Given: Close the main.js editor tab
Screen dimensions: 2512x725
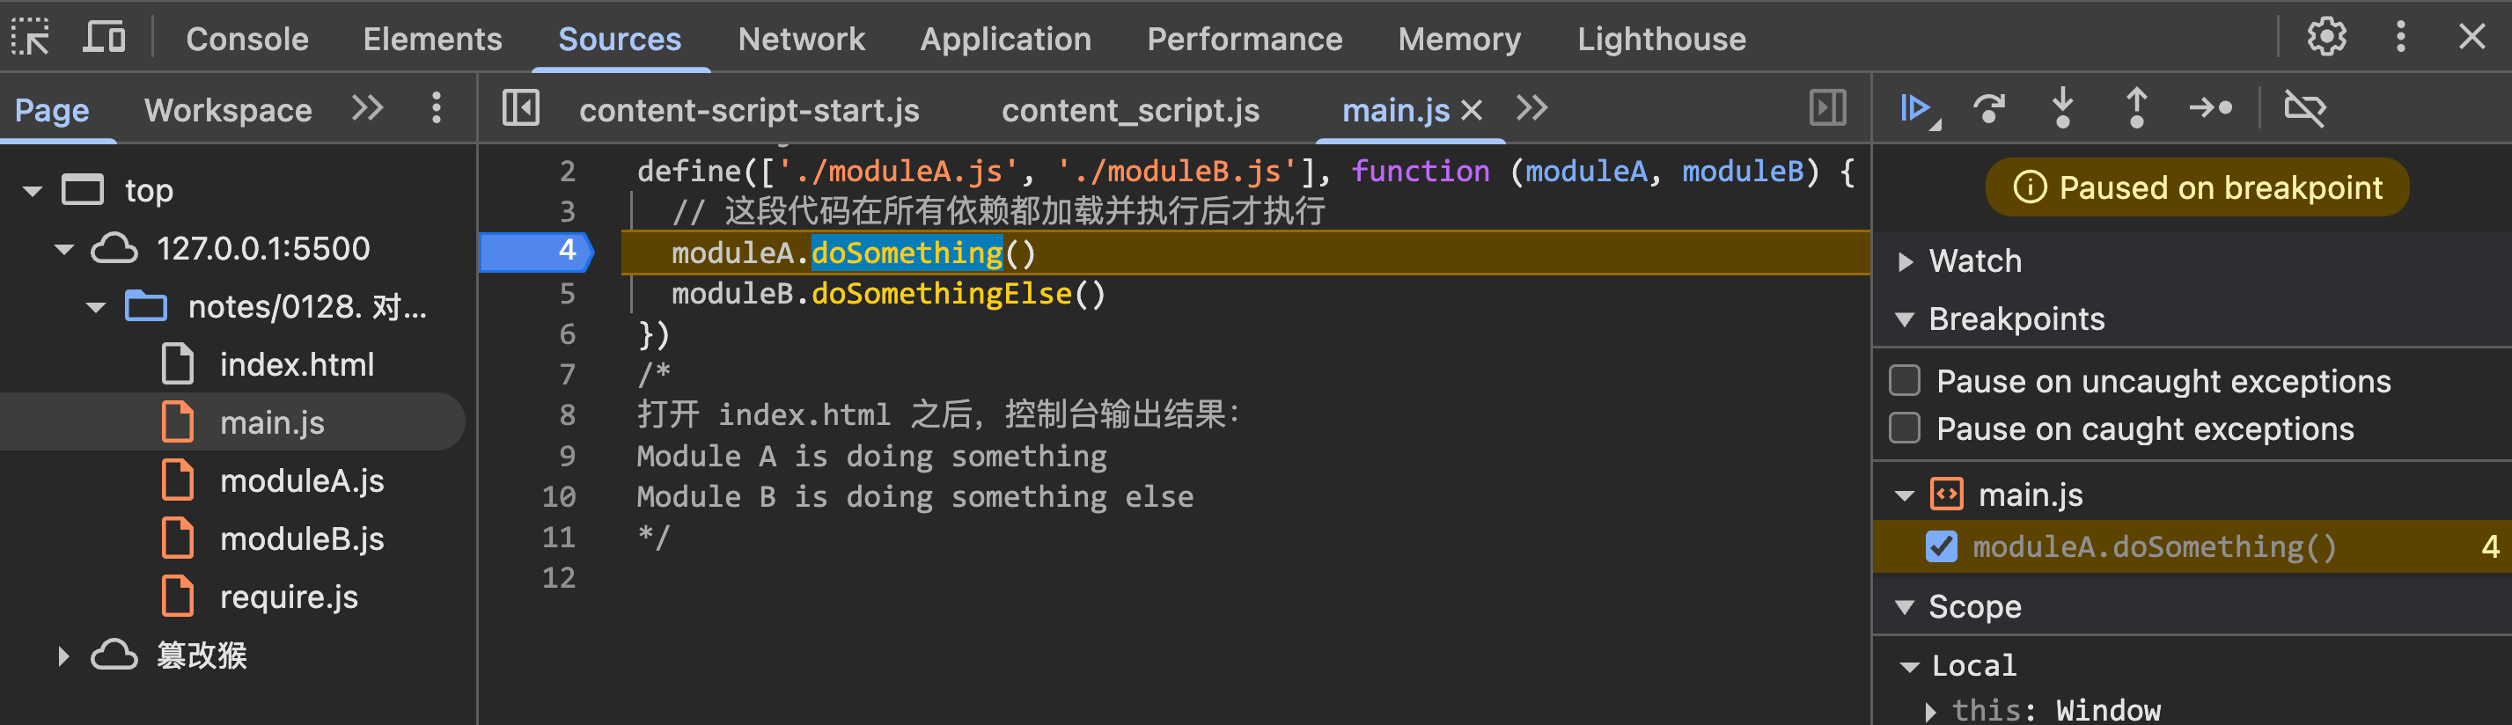Looking at the screenshot, I should (1472, 110).
